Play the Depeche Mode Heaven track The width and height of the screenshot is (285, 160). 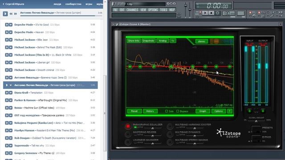(7, 32)
